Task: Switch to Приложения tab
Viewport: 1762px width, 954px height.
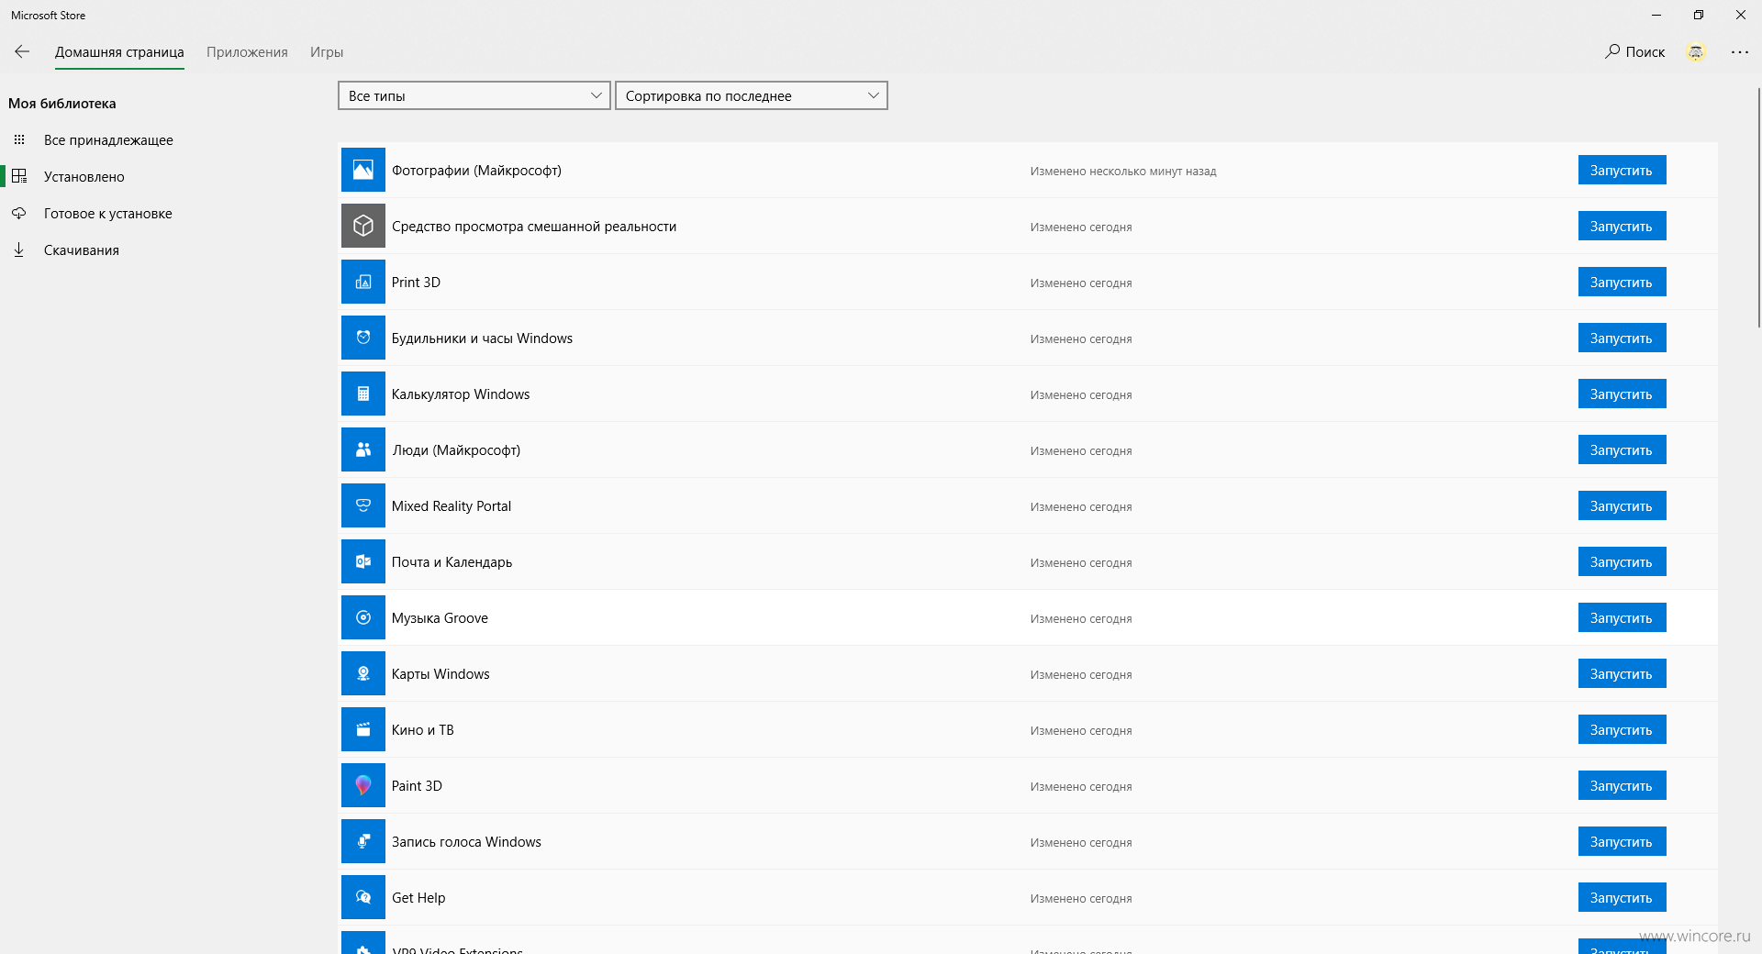Action: pyautogui.click(x=247, y=52)
